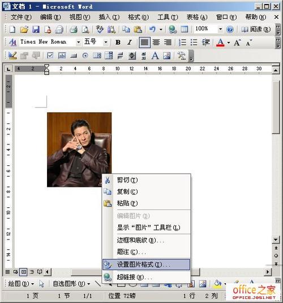
Task: Choose 边框和底纹 in context menu
Action: [x=146, y=240]
